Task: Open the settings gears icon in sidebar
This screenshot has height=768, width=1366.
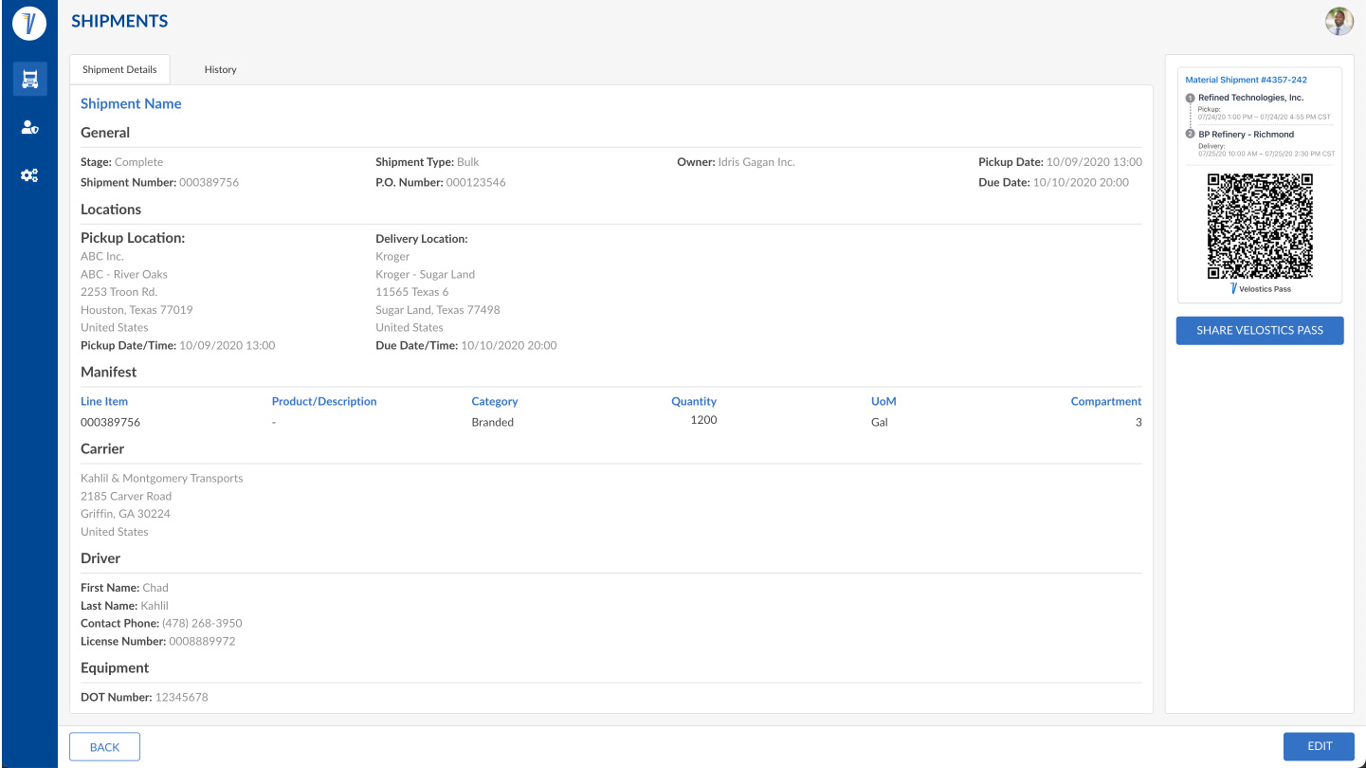Action: coord(29,175)
